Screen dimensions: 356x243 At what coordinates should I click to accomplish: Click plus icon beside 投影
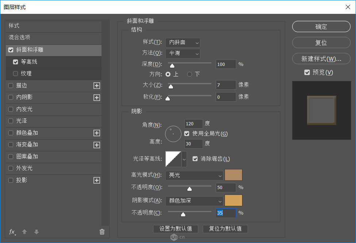coord(97,180)
